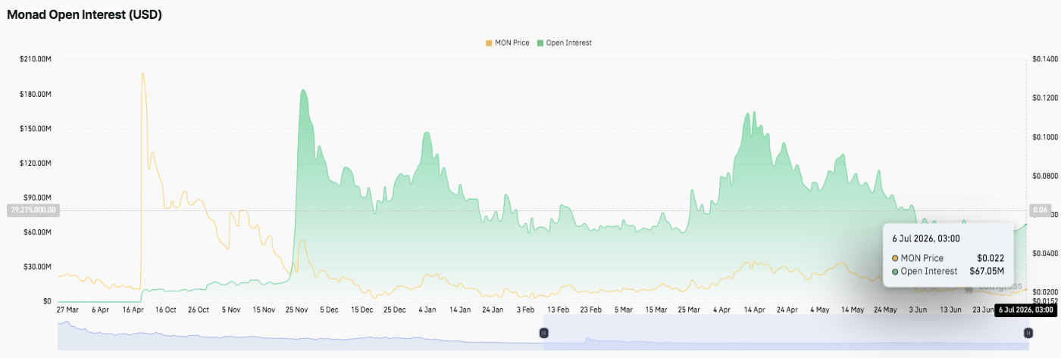Click the $120.00M left axis label
Viewport: 1061px width, 358px height.
(x=36, y=163)
